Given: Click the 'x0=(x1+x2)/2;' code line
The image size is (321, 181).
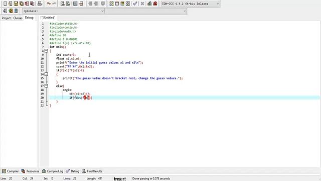Looking at the screenshot, I should click(80, 94).
